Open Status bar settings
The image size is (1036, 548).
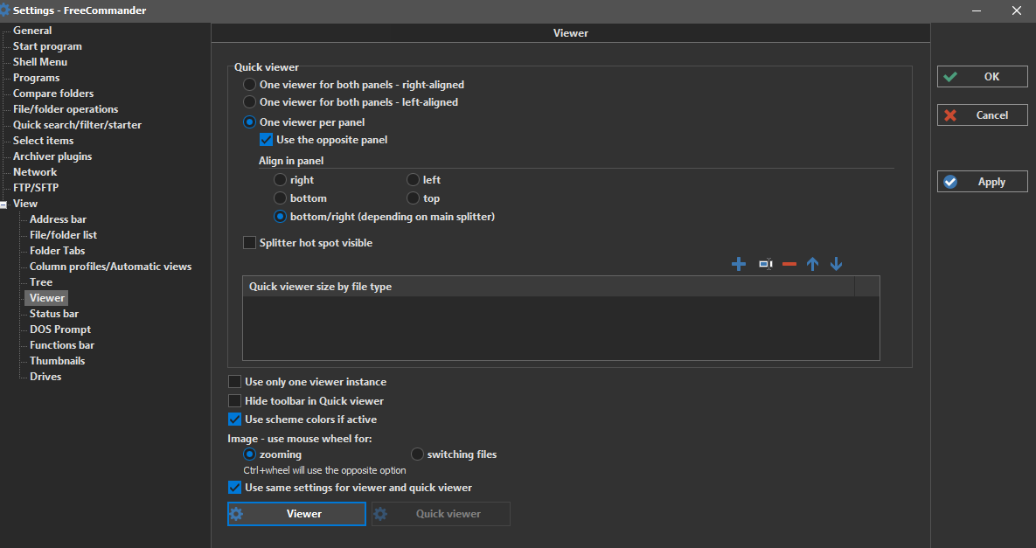coord(54,314)
